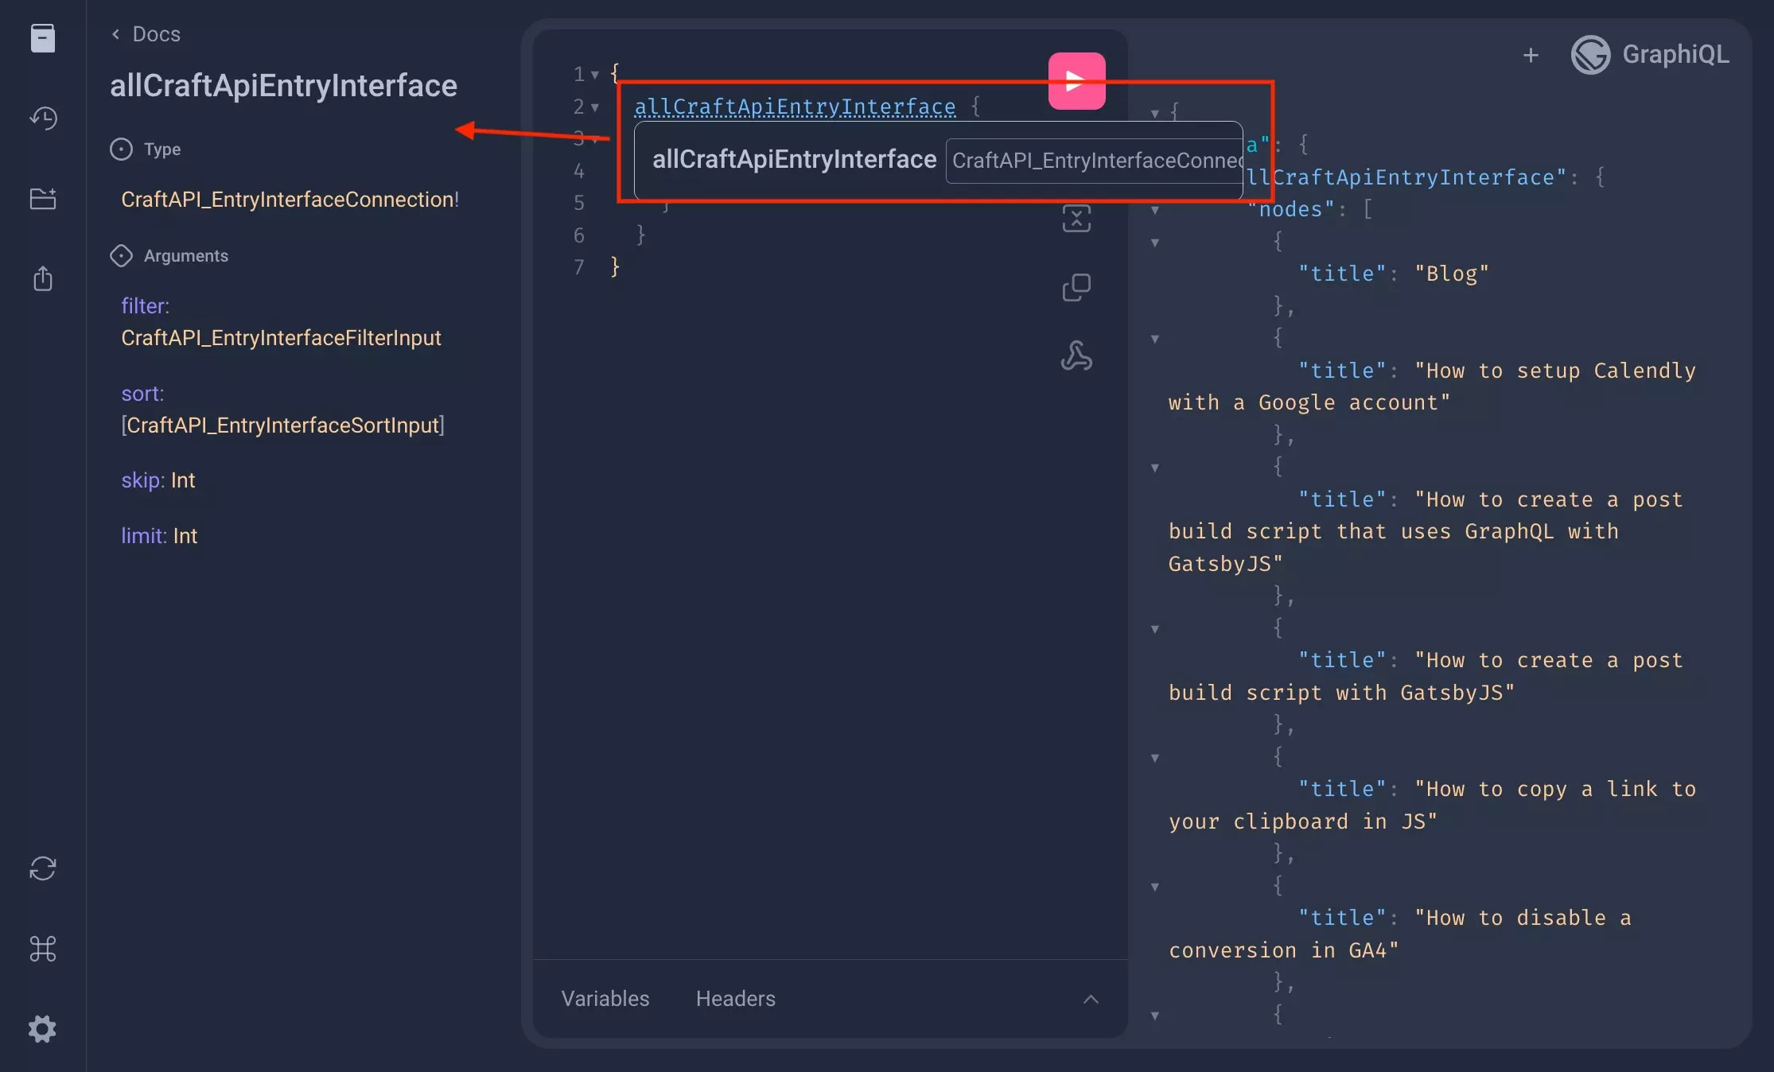This screenshot has height=1072, width=1774.
Task: Open the Settings gear icon
Action: pos(42,1027)
